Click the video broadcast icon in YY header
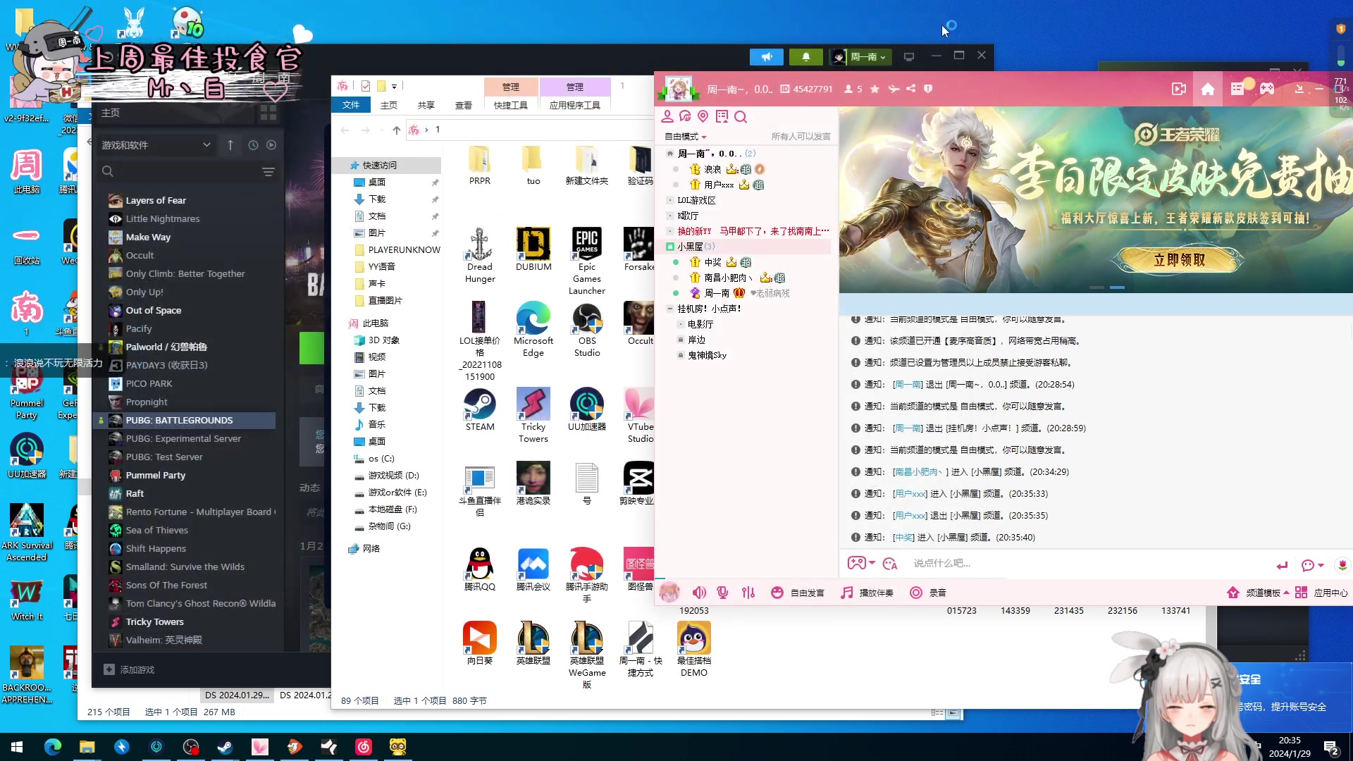The height and width of the screenshot is (761, 1353). [x=1179, y=89]
